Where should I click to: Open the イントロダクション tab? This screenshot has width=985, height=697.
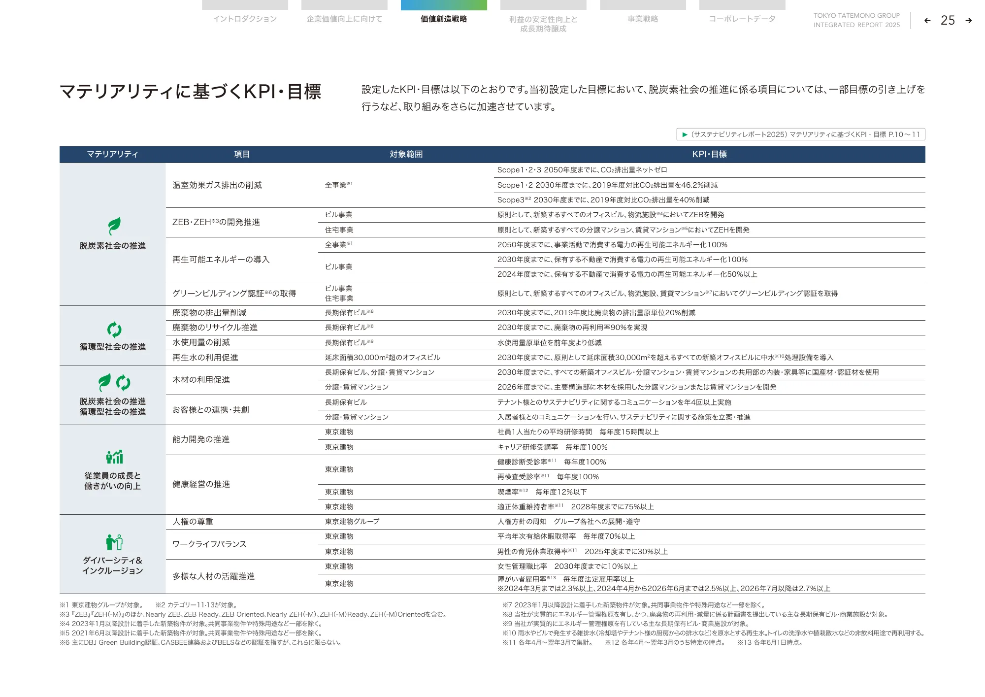pyautogui.click(x=245, y=19)
